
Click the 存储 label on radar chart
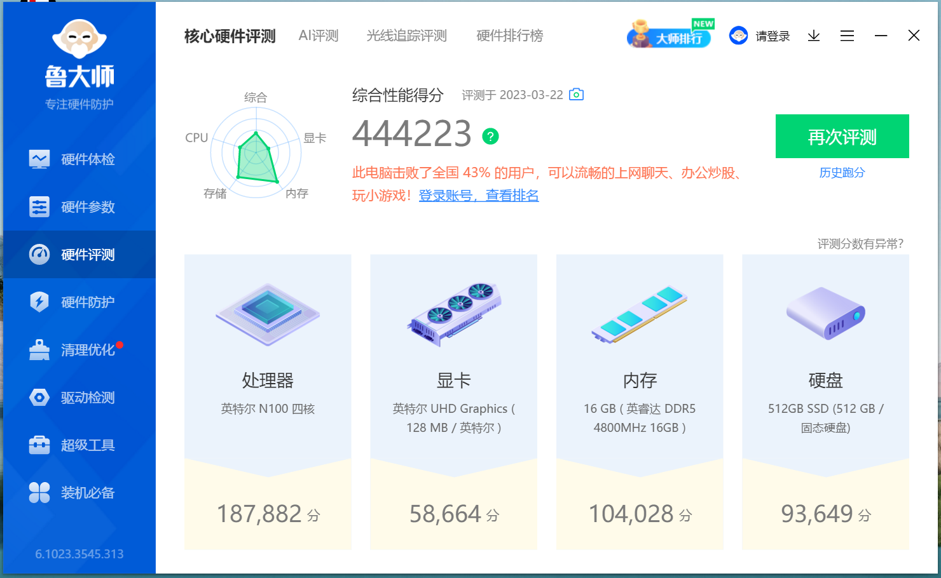click(215, 194)
